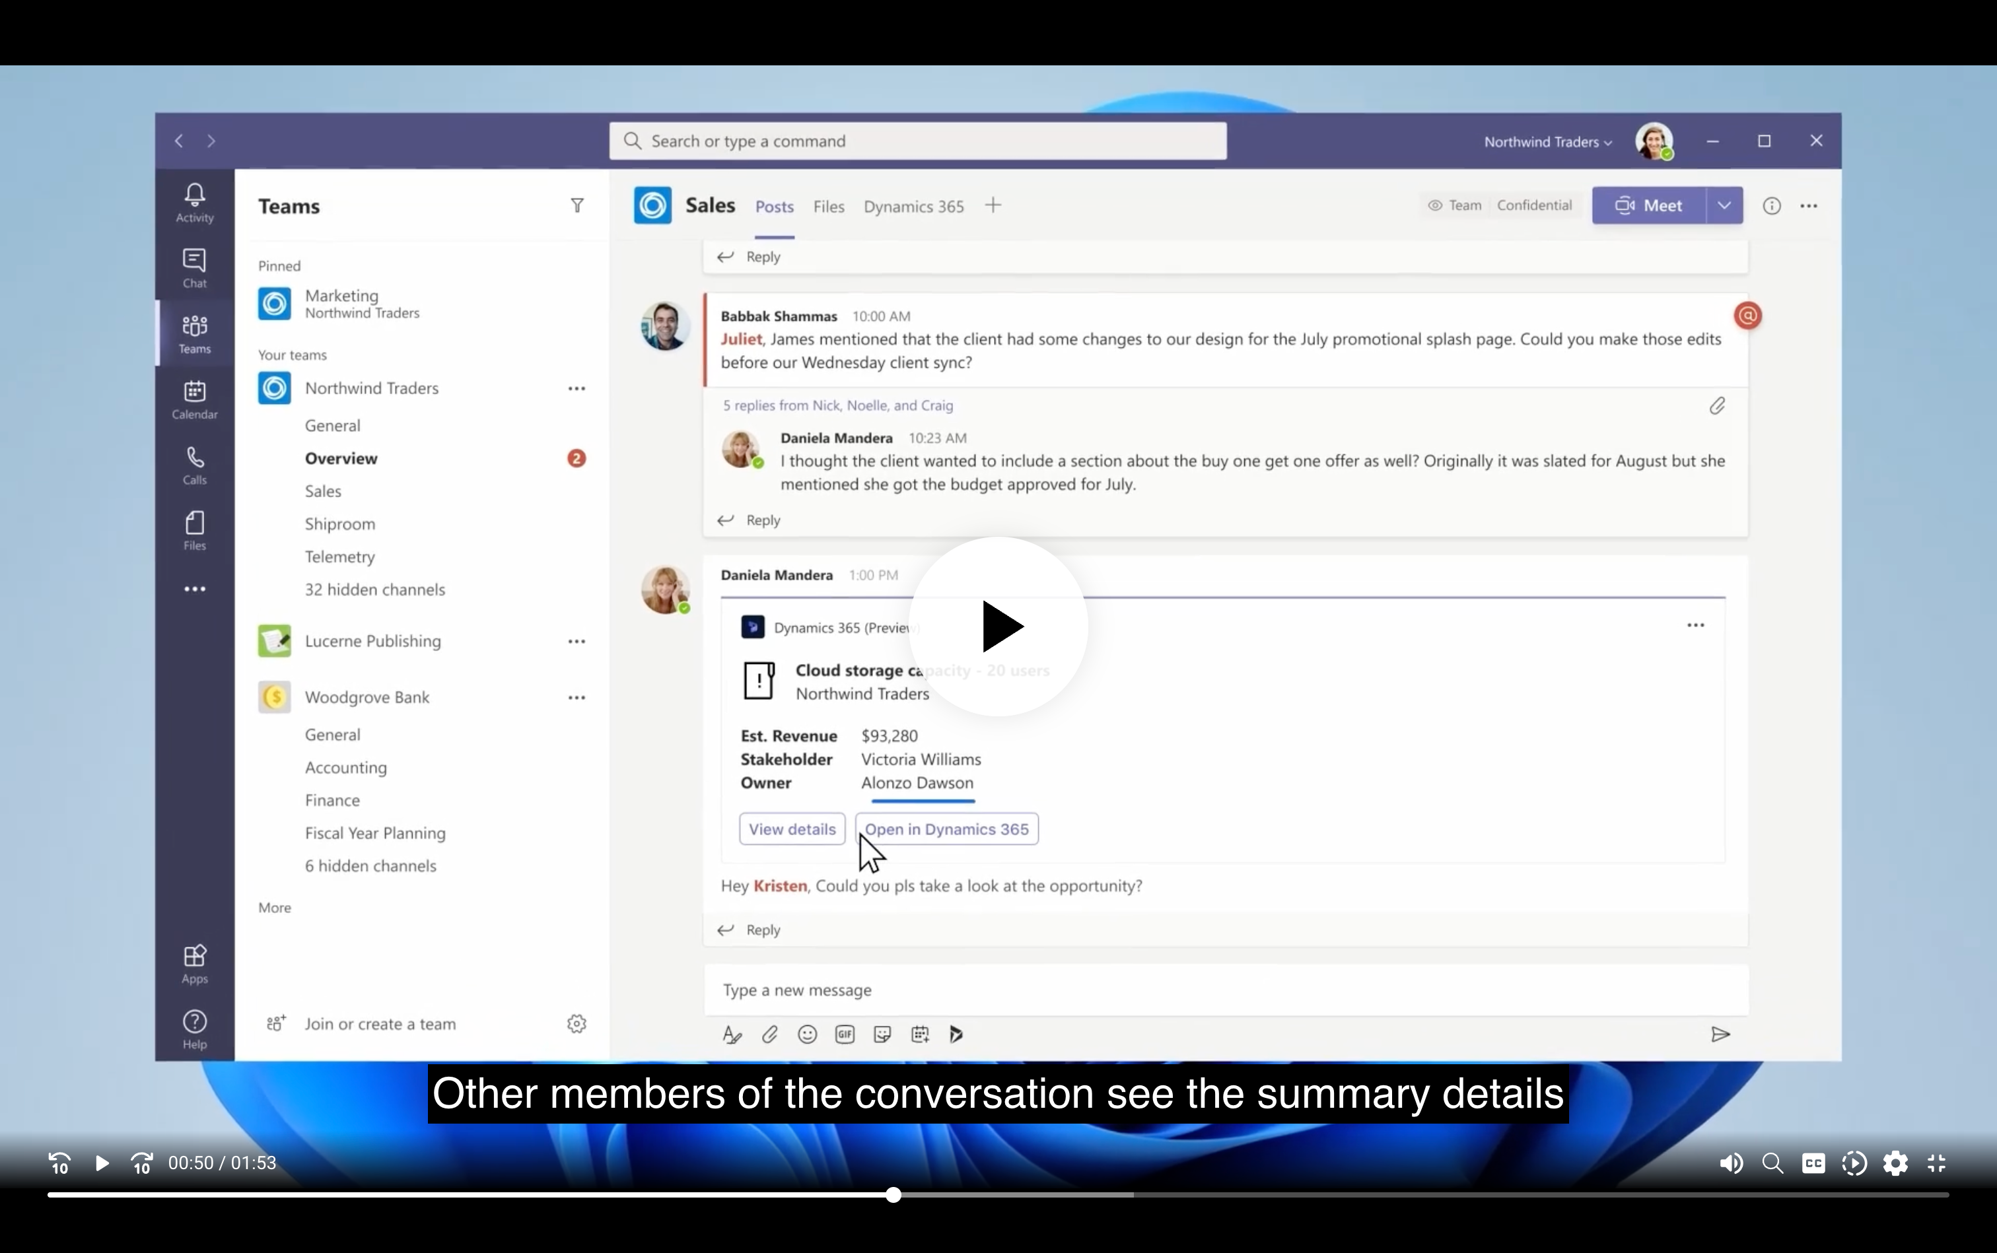
Task: Open Northwind Traders organization dropdown
Action: [1548, 142]
